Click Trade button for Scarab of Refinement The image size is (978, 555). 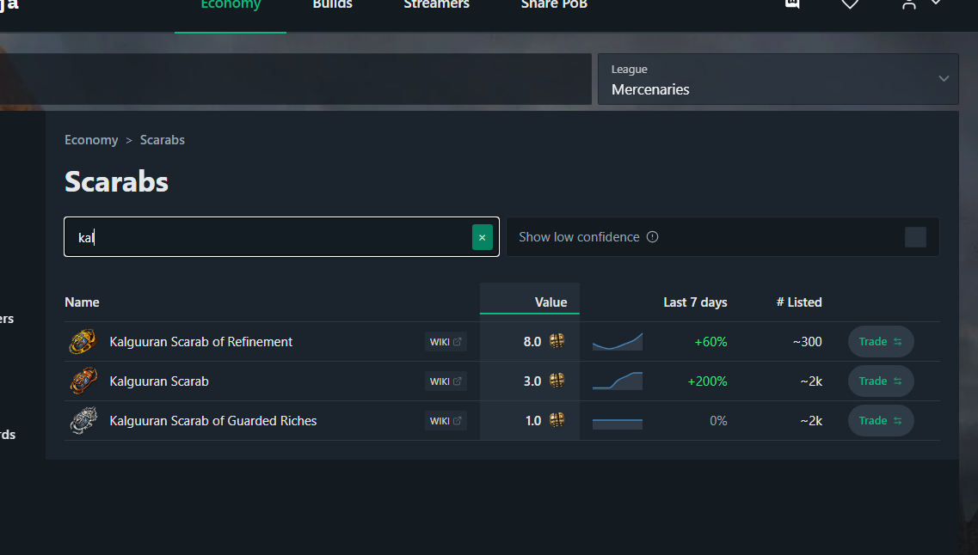point(881,341)
